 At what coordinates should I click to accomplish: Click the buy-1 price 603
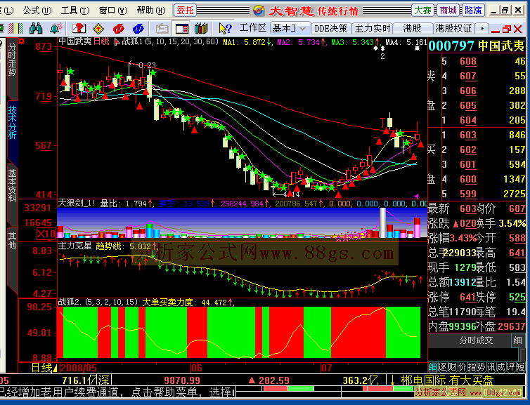click(x=468, y=135)
